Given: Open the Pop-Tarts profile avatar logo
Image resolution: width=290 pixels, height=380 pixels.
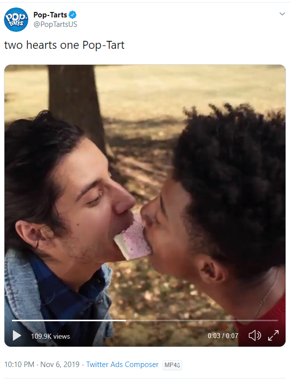Looking at the screenshot, I should (16, 19).
